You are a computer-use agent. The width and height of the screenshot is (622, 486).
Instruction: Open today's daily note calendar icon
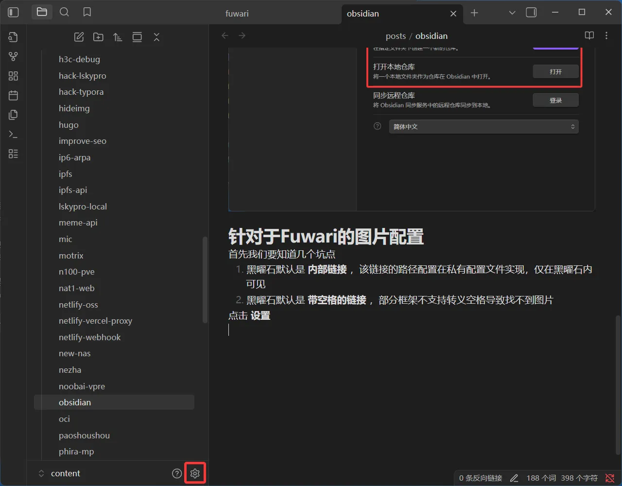coord(13,95)
